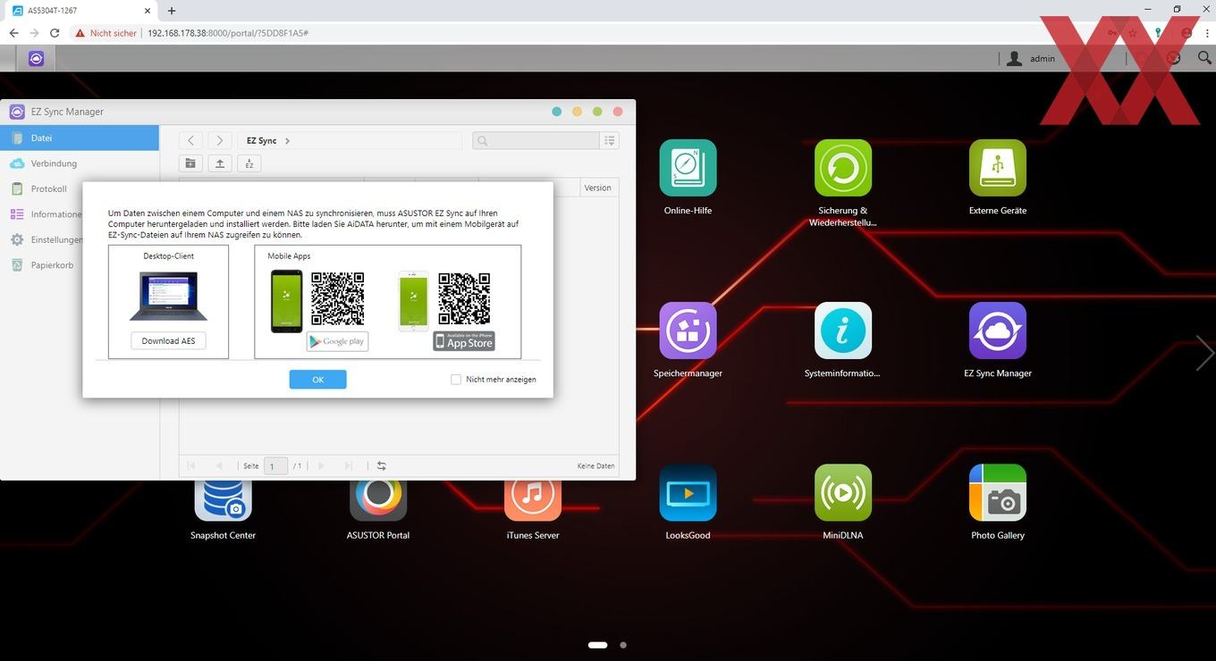The height and width of the screenshot is (661, 1216).
Task: Select the AS5304T-1267 browser tab
Action: (80, 11)
